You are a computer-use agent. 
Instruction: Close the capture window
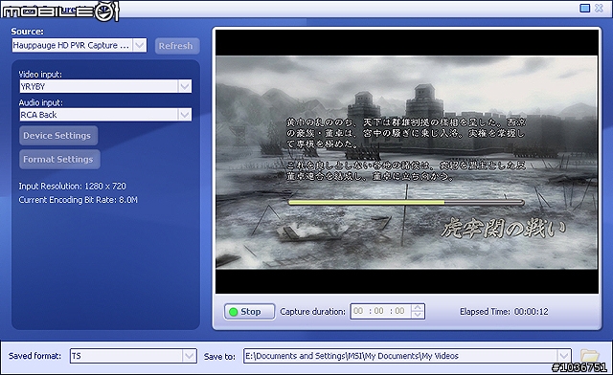click(x=599, y=8)
